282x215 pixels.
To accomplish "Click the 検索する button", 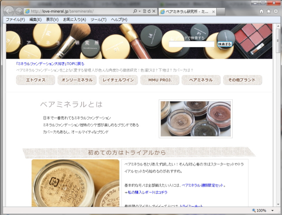I will (x=224, y=44).
